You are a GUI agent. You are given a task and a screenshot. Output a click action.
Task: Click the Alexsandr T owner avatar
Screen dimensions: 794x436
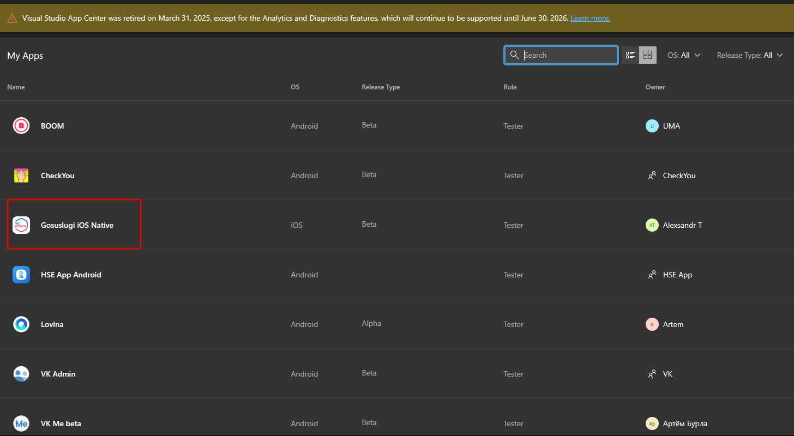[x=652, y=225]
